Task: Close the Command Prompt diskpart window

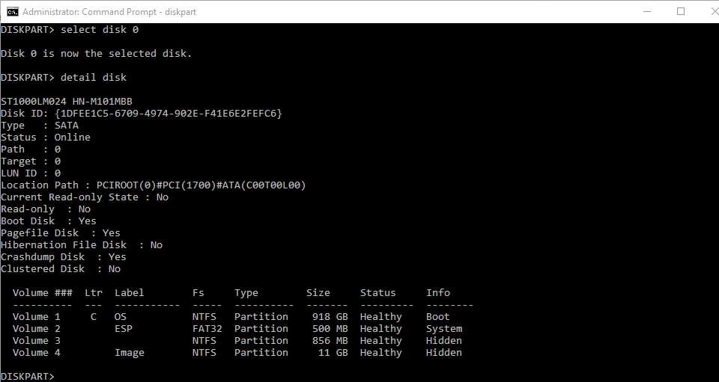Action: 714,11
